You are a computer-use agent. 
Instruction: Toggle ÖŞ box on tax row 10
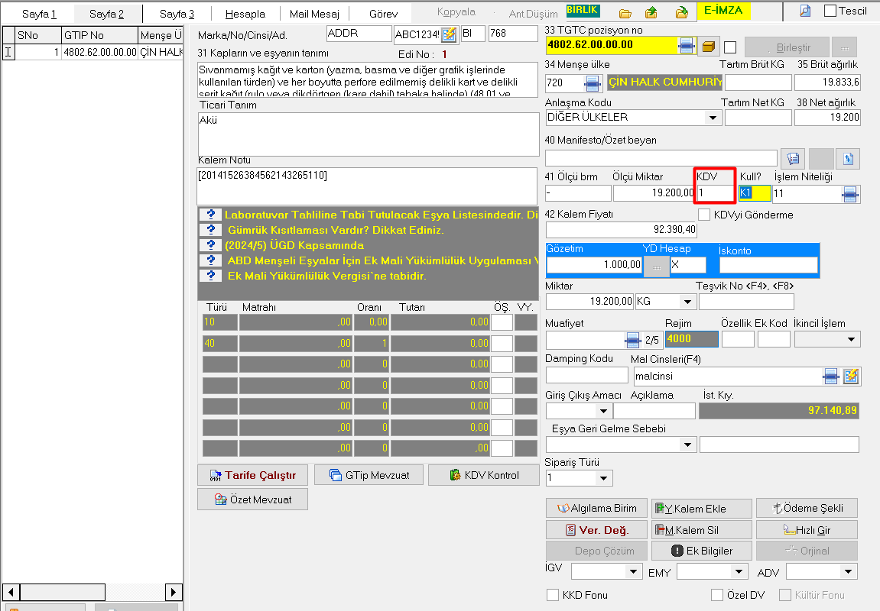[x=502, y=322]
